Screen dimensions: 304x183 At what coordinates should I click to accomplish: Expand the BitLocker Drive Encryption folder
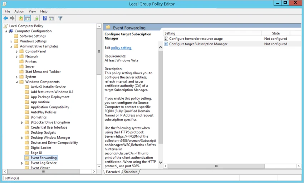tap(22, 122)
